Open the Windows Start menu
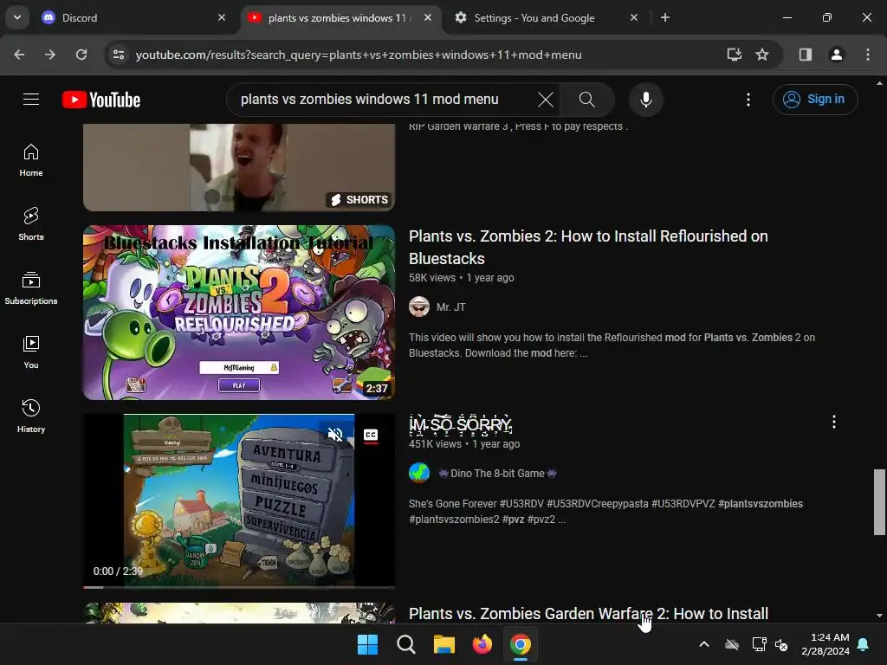 click(367, 644)
